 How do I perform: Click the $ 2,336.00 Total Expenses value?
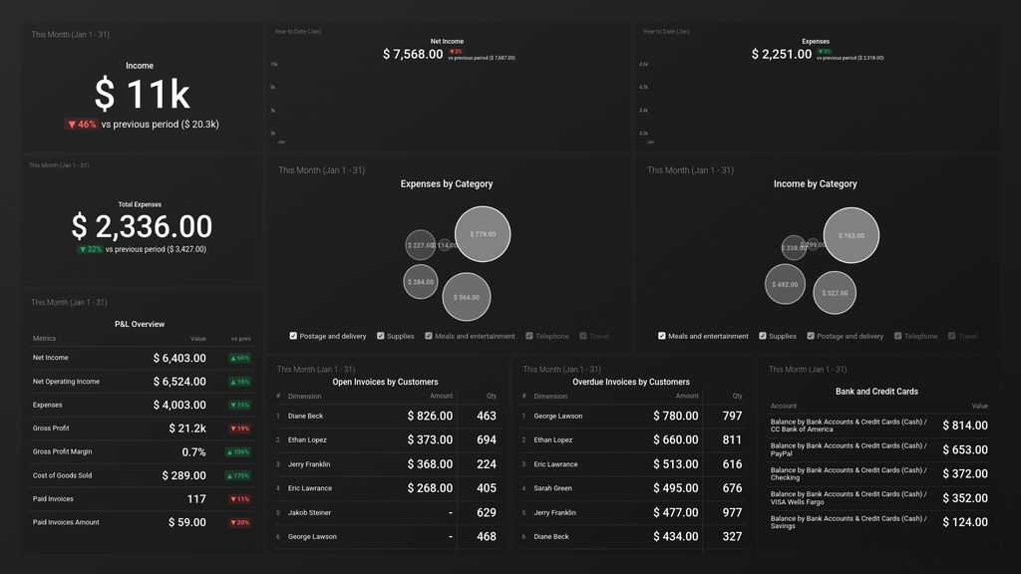pyautogui.click(x=142, y=226)
